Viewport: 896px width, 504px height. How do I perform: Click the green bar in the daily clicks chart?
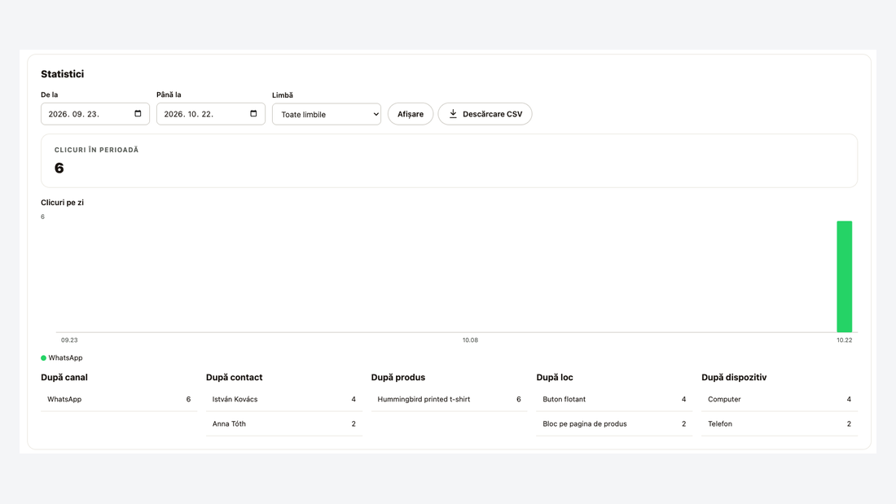click(x=845, y=277)
